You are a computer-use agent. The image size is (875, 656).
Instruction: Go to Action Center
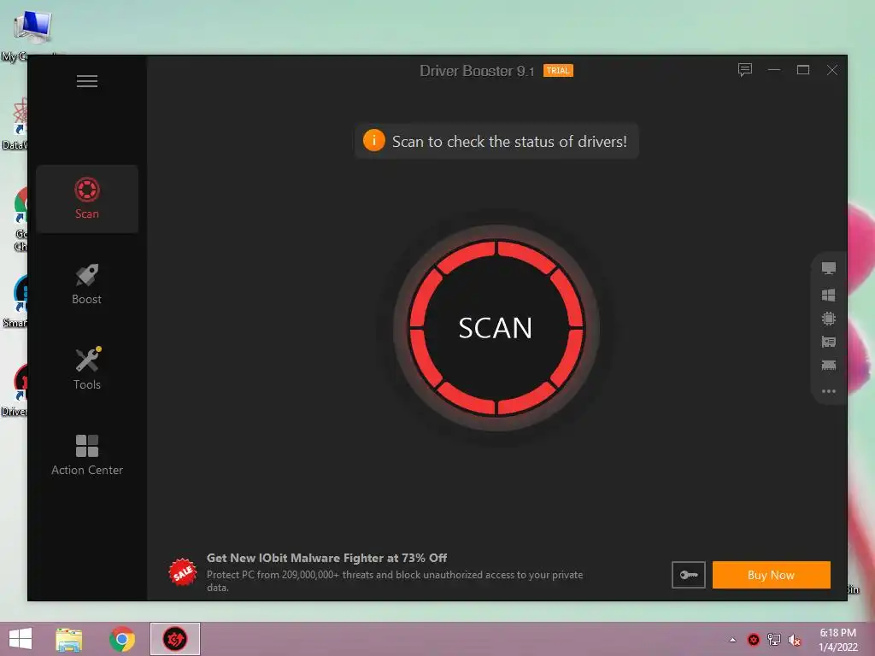(87, 454)
